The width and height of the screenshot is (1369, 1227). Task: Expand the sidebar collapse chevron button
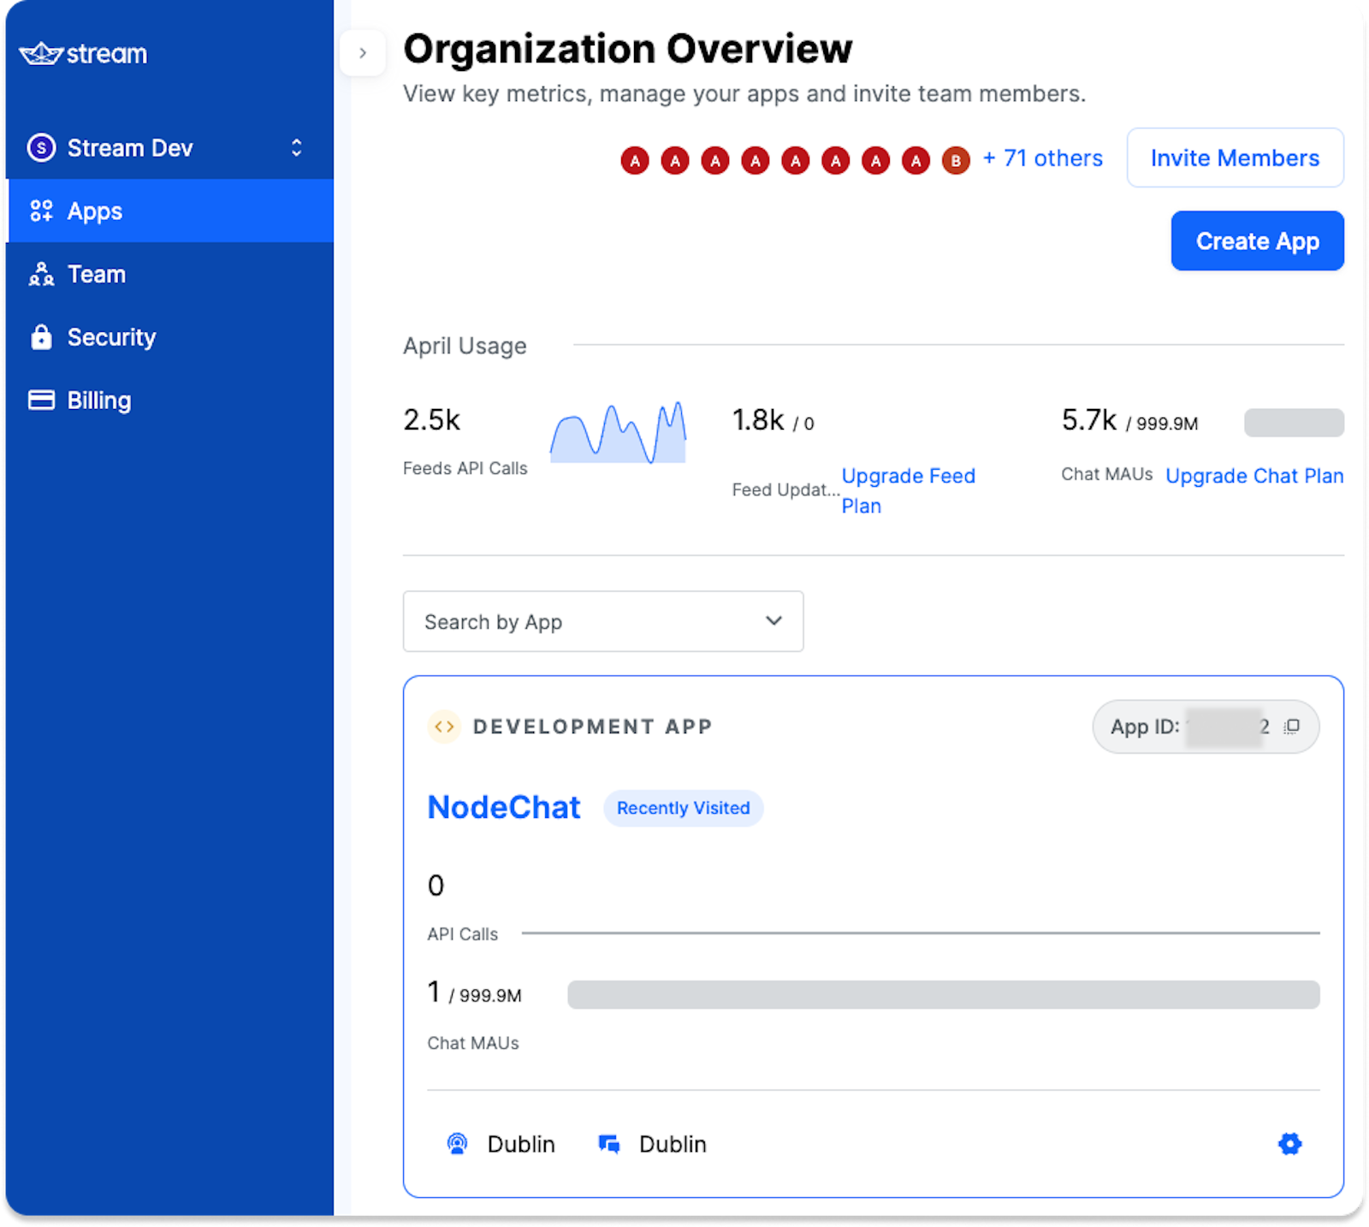point(363,53)
